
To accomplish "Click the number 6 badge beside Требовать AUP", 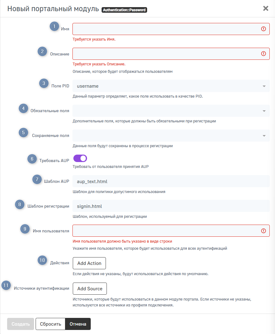I will (32, 159).
